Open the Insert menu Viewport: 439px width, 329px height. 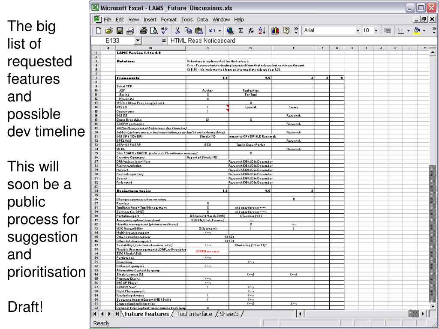click(150, 20)
